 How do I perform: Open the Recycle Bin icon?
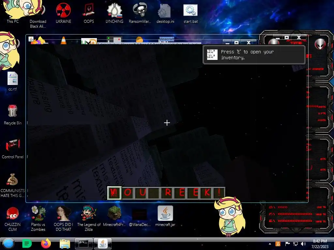coord(13,114)
